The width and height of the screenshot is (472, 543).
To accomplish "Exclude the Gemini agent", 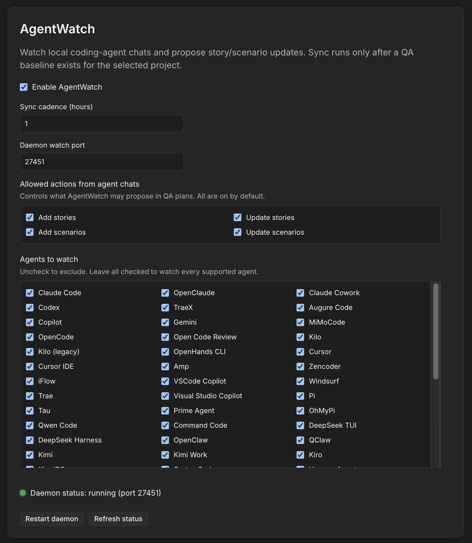I will tap(165, 322).
